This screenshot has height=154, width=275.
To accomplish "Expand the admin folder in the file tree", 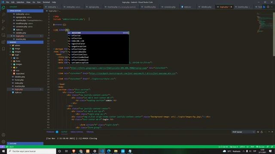I will coord(25,45).
